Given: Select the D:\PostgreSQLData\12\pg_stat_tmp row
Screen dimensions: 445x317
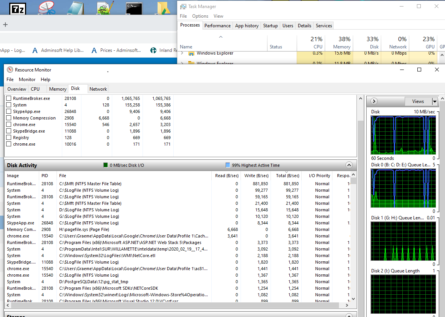Looking at the screenshot, I should (x=178, y=282).
